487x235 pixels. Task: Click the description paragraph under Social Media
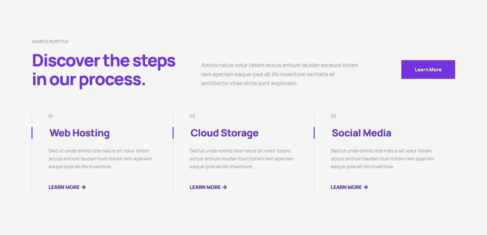point(383,159)
